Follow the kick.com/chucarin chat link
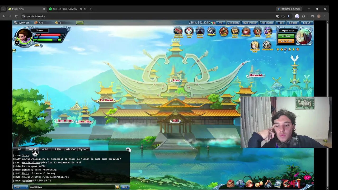Image resolution: width=338 pixels, height=190 pixels. click(x=51, y=177)
